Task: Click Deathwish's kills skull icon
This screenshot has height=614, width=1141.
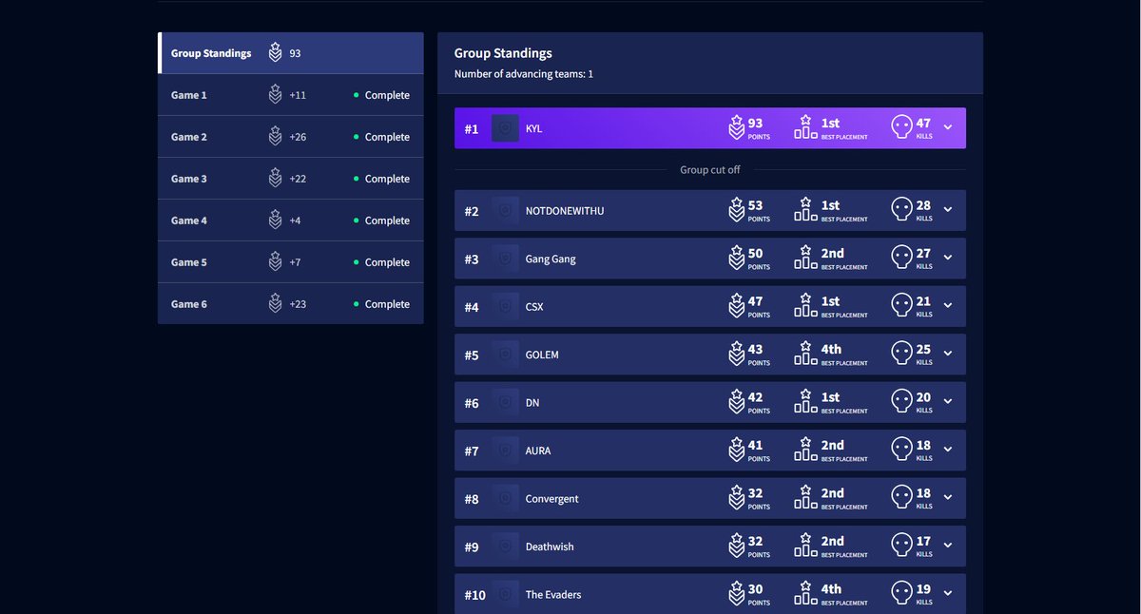Action: click(x=901, y=546)
